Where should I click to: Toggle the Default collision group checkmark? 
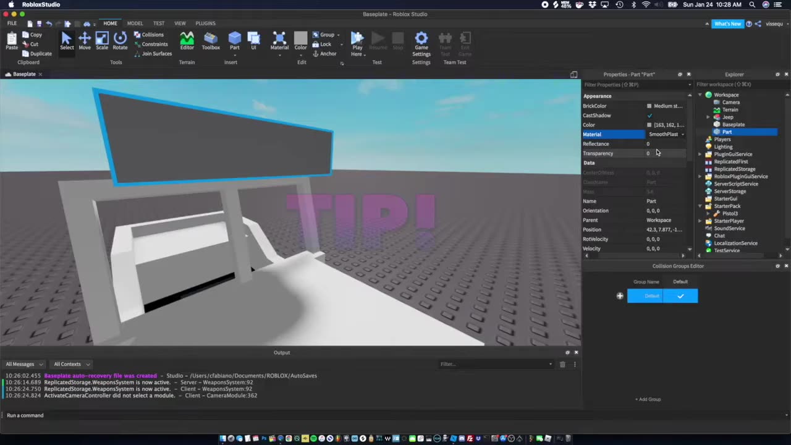pyautogui.click(x=680, y=296)
